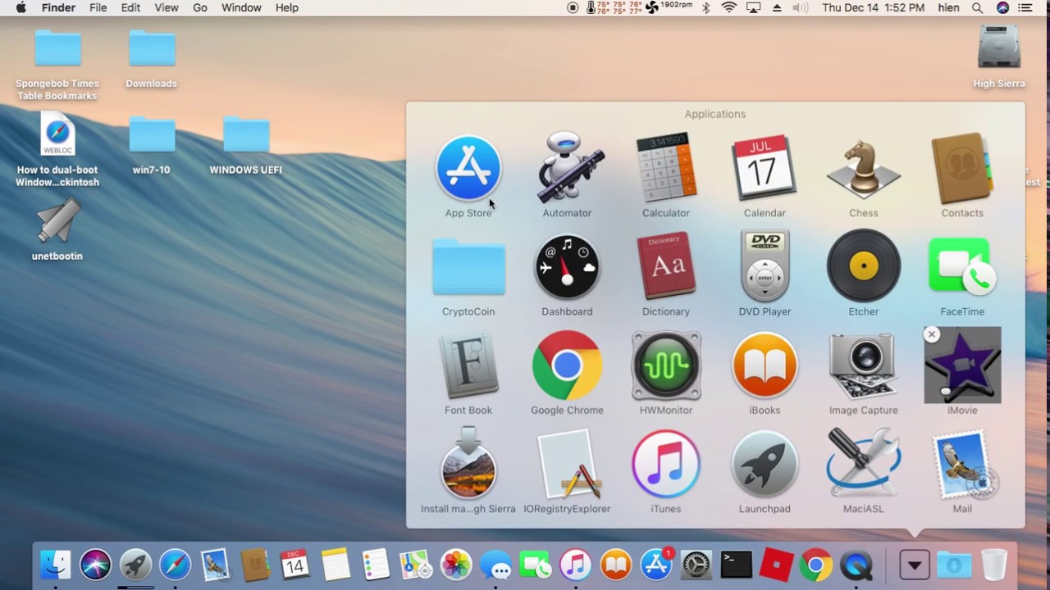This screenshot has width=1050, height=590.
Task: Launch MaciASL
Action: 863,464
